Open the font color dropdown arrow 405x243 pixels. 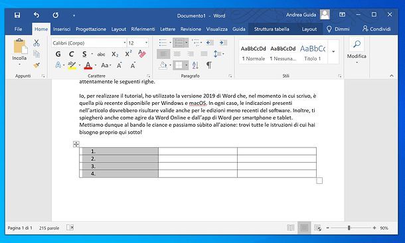tap(96, 65)
